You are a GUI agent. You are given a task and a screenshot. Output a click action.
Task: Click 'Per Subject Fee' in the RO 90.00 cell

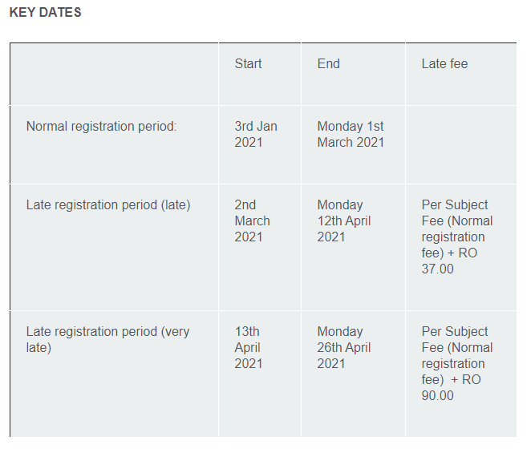coord(455,332)
